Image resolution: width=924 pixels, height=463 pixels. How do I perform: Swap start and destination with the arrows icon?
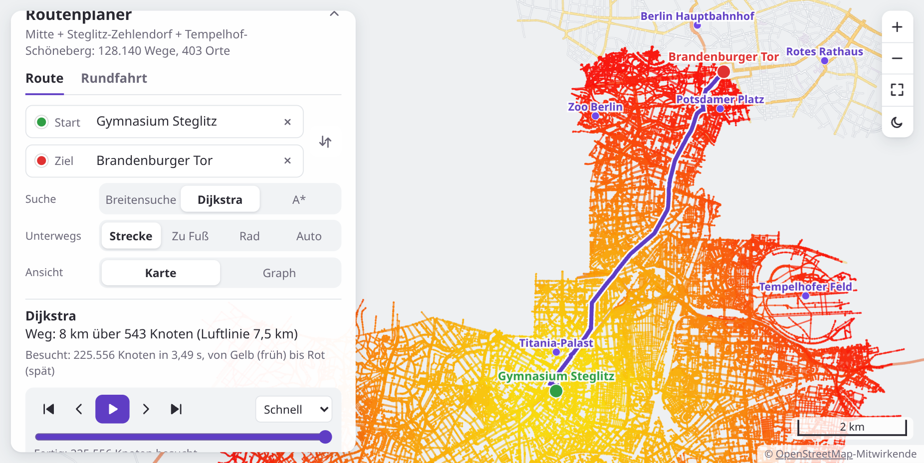click(325, 142)
